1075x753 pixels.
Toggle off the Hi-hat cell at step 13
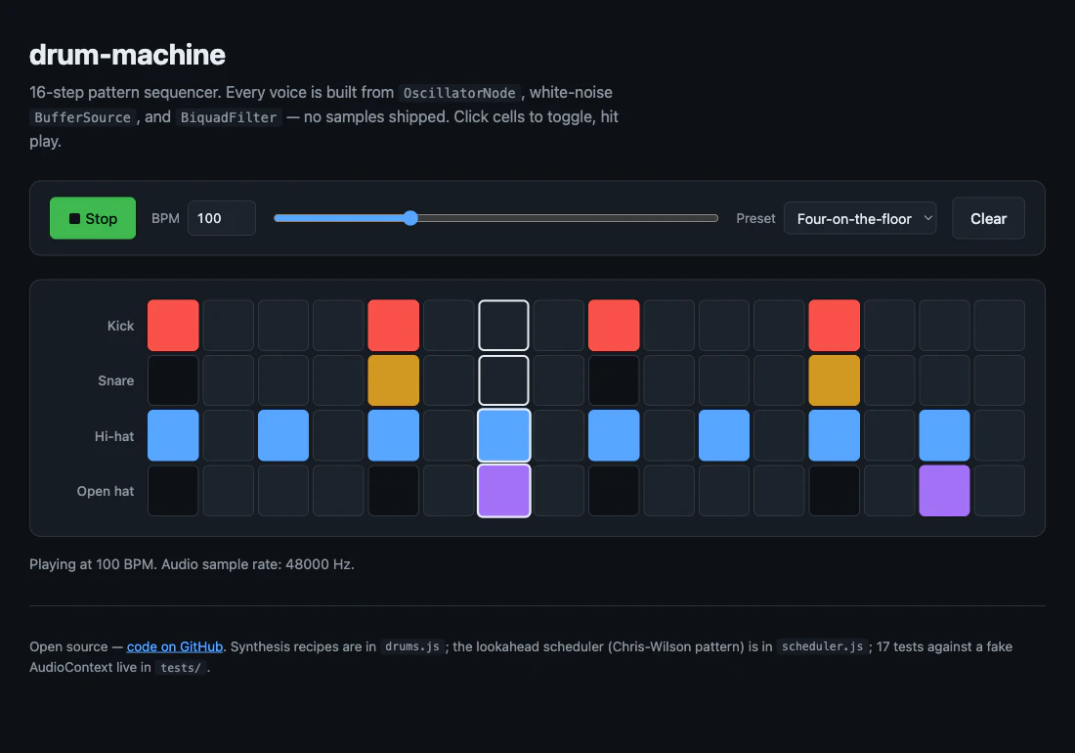point(835,435)
